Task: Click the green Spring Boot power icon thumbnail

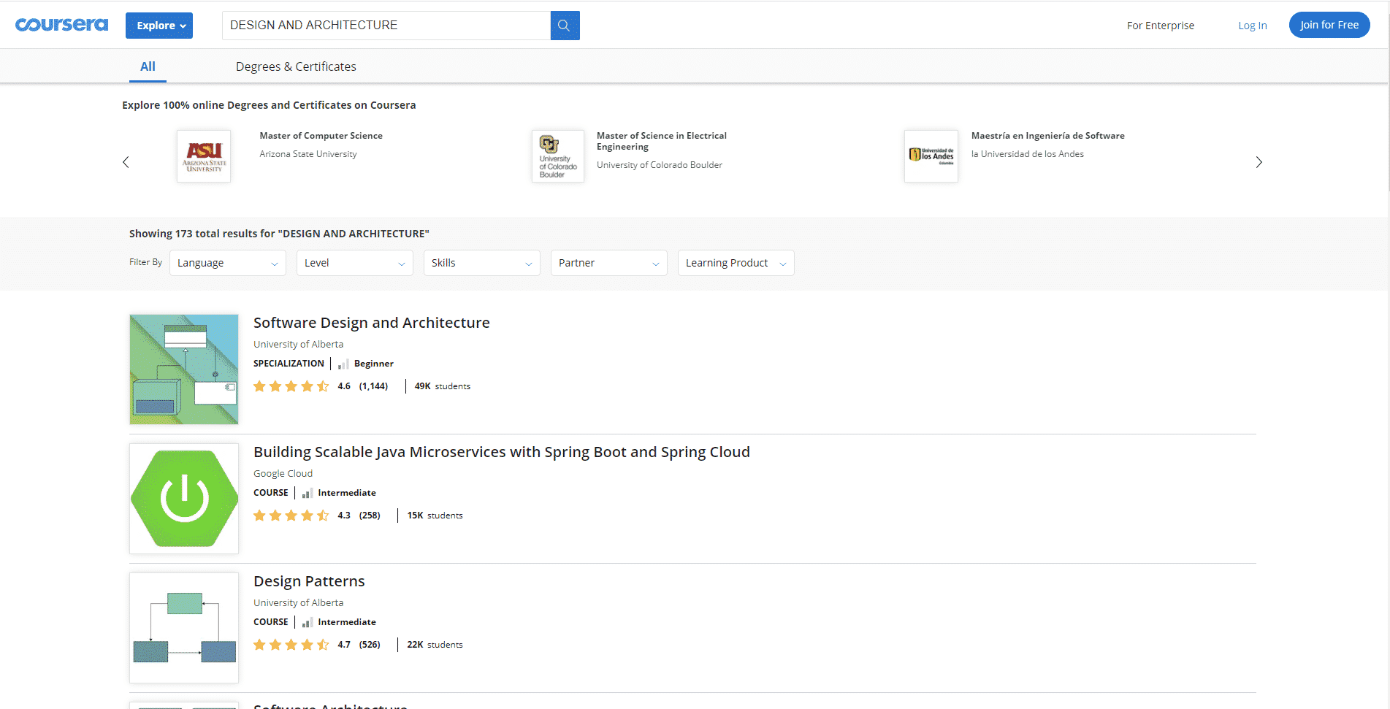Action: pos(184,499)
